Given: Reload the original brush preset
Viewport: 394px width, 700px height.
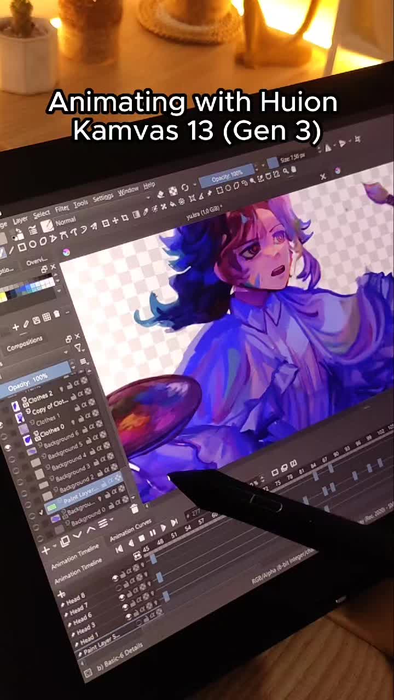Looking at the screenshot, I should point(185,188).
